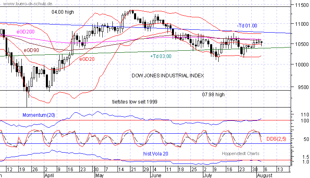Click the 9500 price axis value
This screenshot has width=310, height=178.
pos(303,87)
